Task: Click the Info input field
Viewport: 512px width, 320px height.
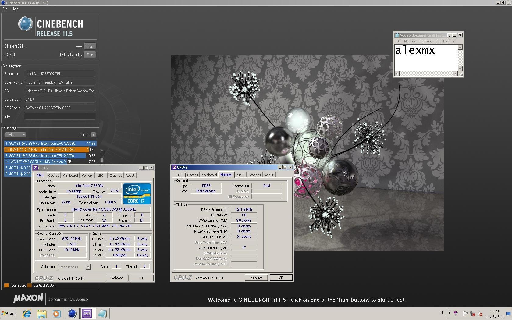Action: pos(60,116)
